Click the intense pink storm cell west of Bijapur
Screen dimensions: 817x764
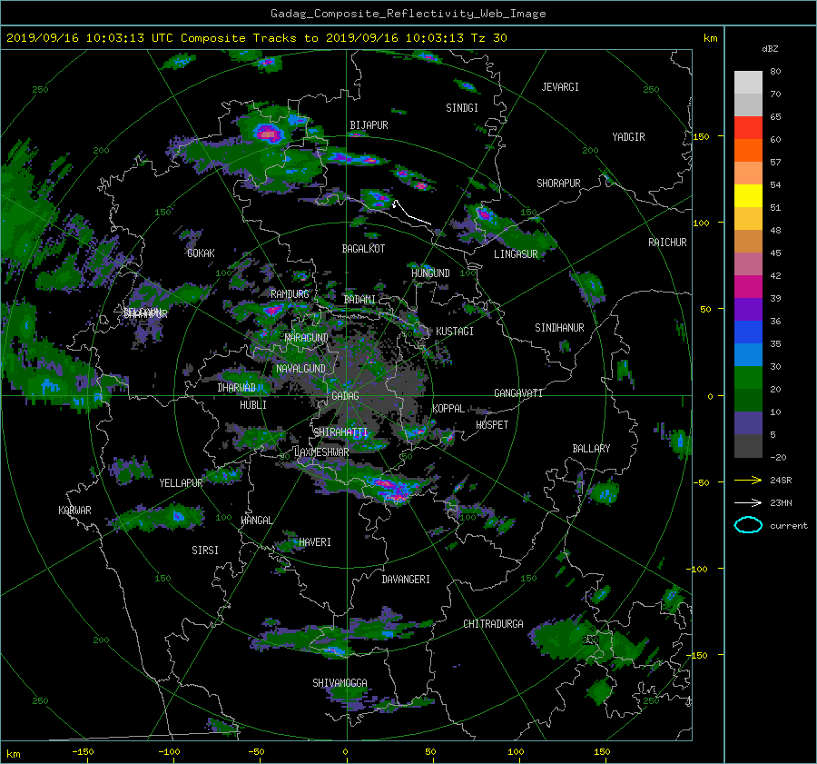click(x=269, y=134)
